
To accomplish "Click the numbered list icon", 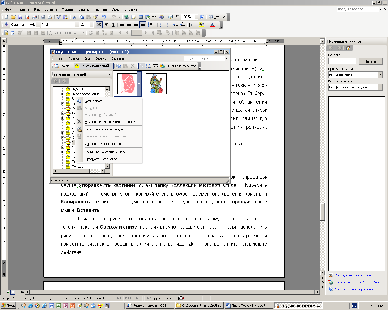I will [162, 25].
